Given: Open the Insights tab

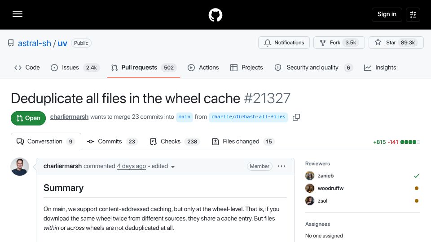Looking at the screenshot, I should coord(380,68).
